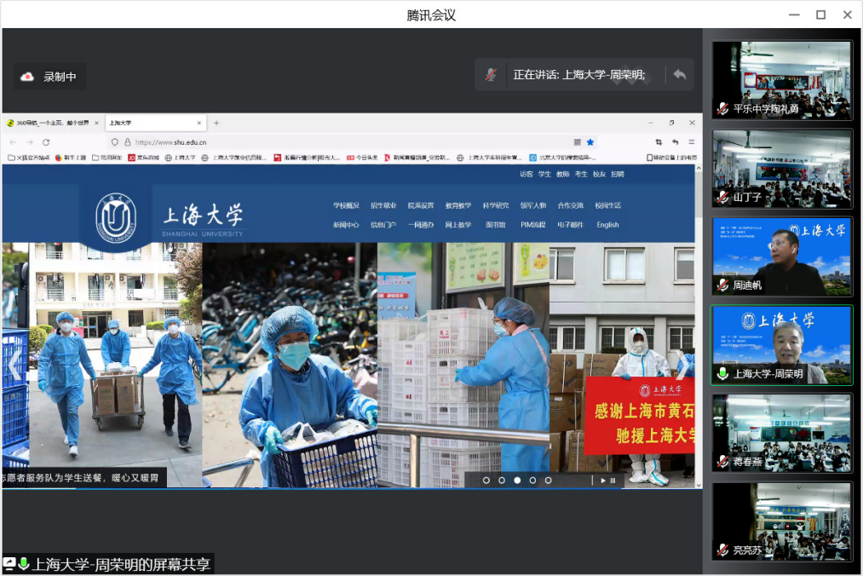This screenshot has width=863, height=576.
Task: Click the 新闻中心 link
Action: (x=346, y=225)
